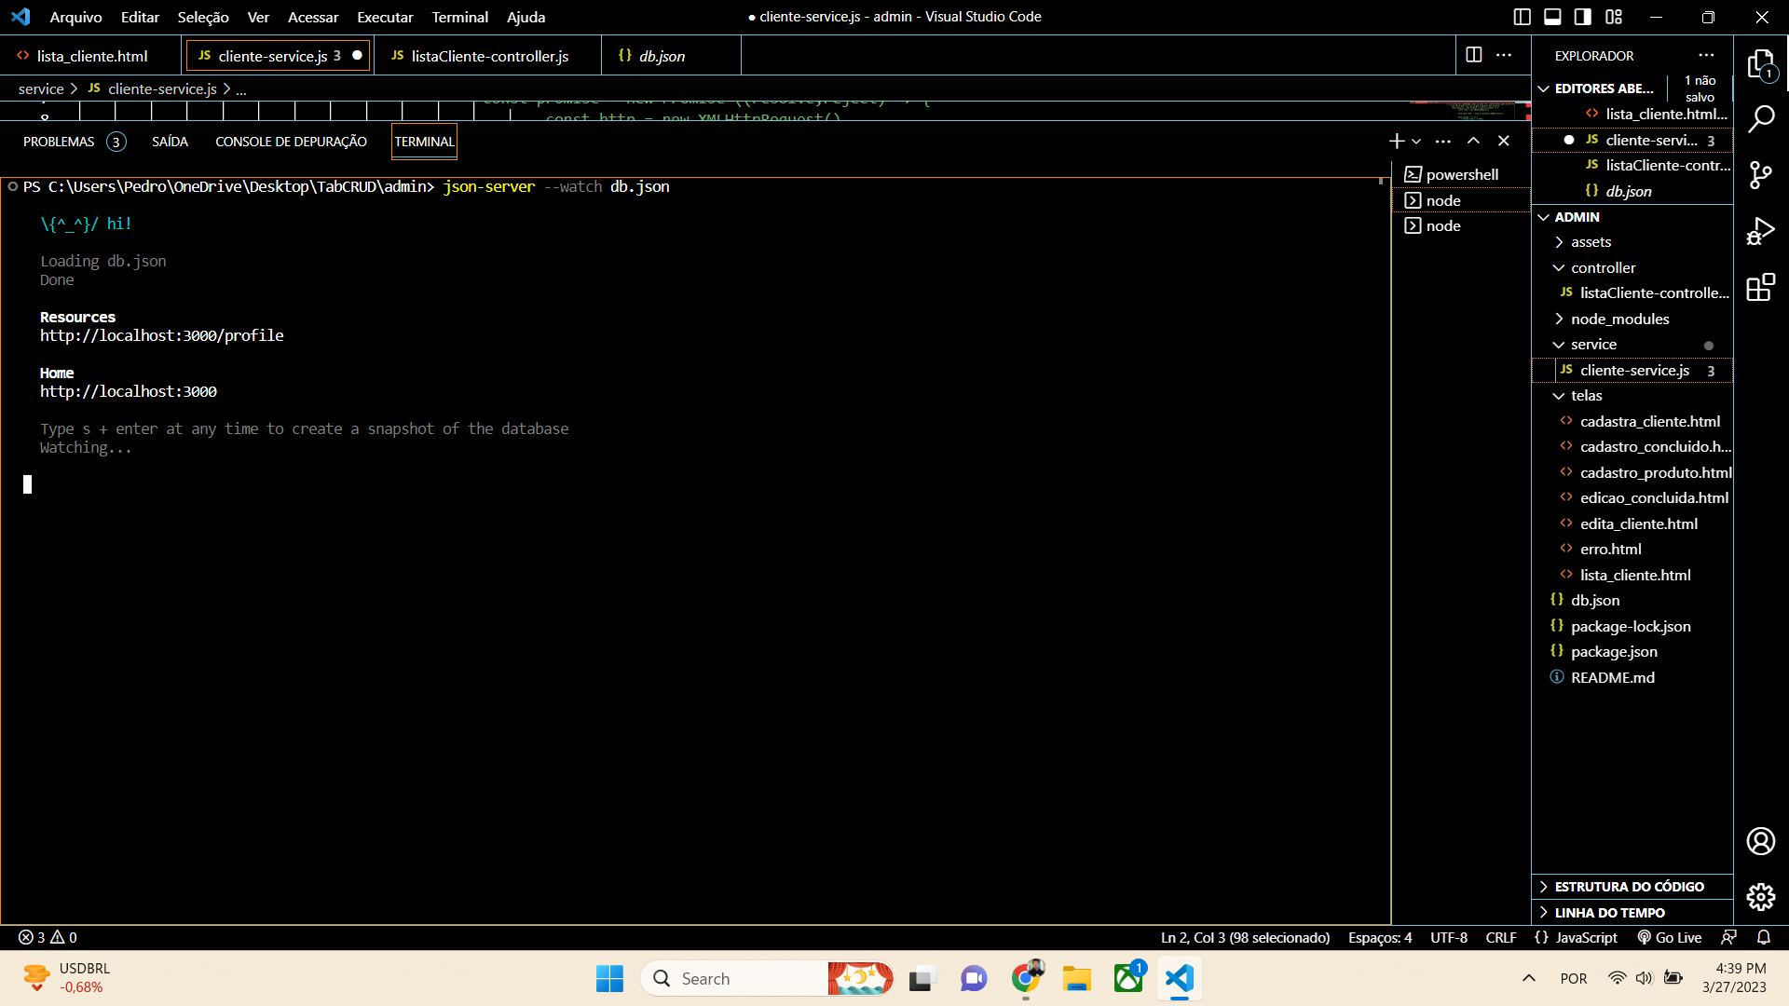The width and height of the screenshot is (1789, 1006).
Task: Open terminal panel more actions ellipsis
Action: point(1443,141)
